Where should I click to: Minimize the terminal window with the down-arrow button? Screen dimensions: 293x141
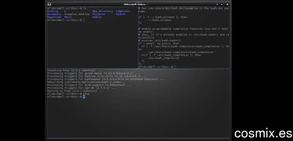217,4
